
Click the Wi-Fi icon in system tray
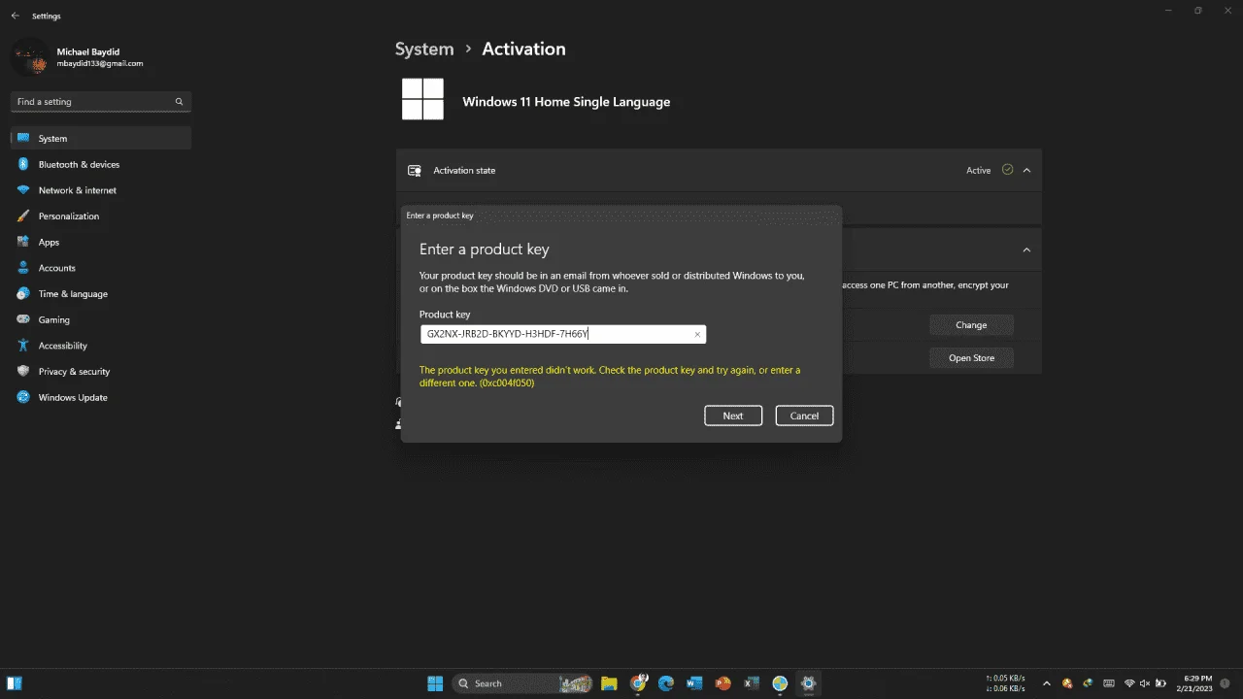[x=1128, y=683]
